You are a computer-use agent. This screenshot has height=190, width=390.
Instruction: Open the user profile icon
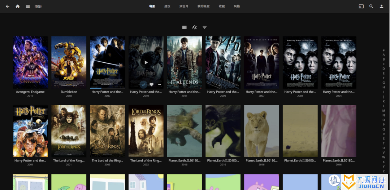pyautogui.click(x=382, y=6)
